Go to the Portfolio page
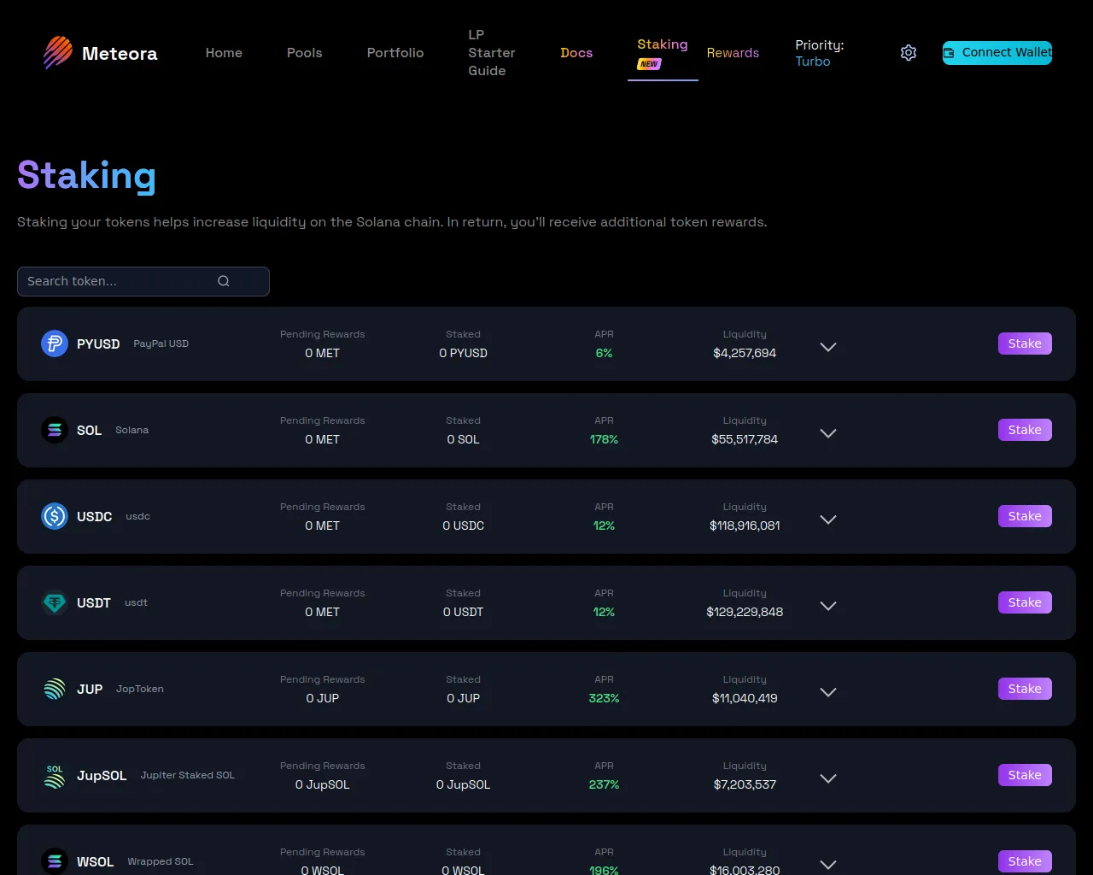This screenshot has width=1093, height=875. (x=395, y=53)
